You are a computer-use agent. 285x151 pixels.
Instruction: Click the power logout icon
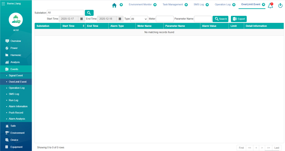coord(280,5)
